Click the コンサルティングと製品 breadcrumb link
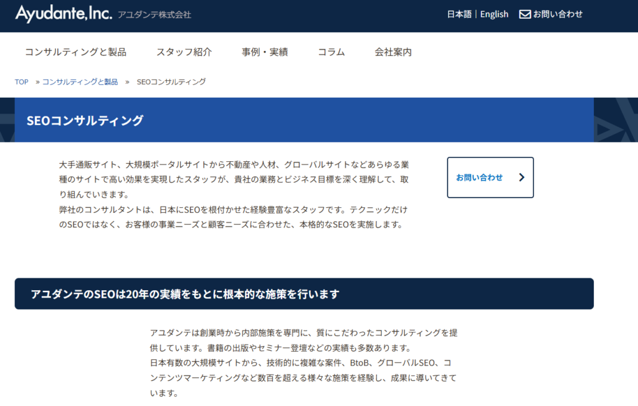The image size is (638, 406). point(80,82)
